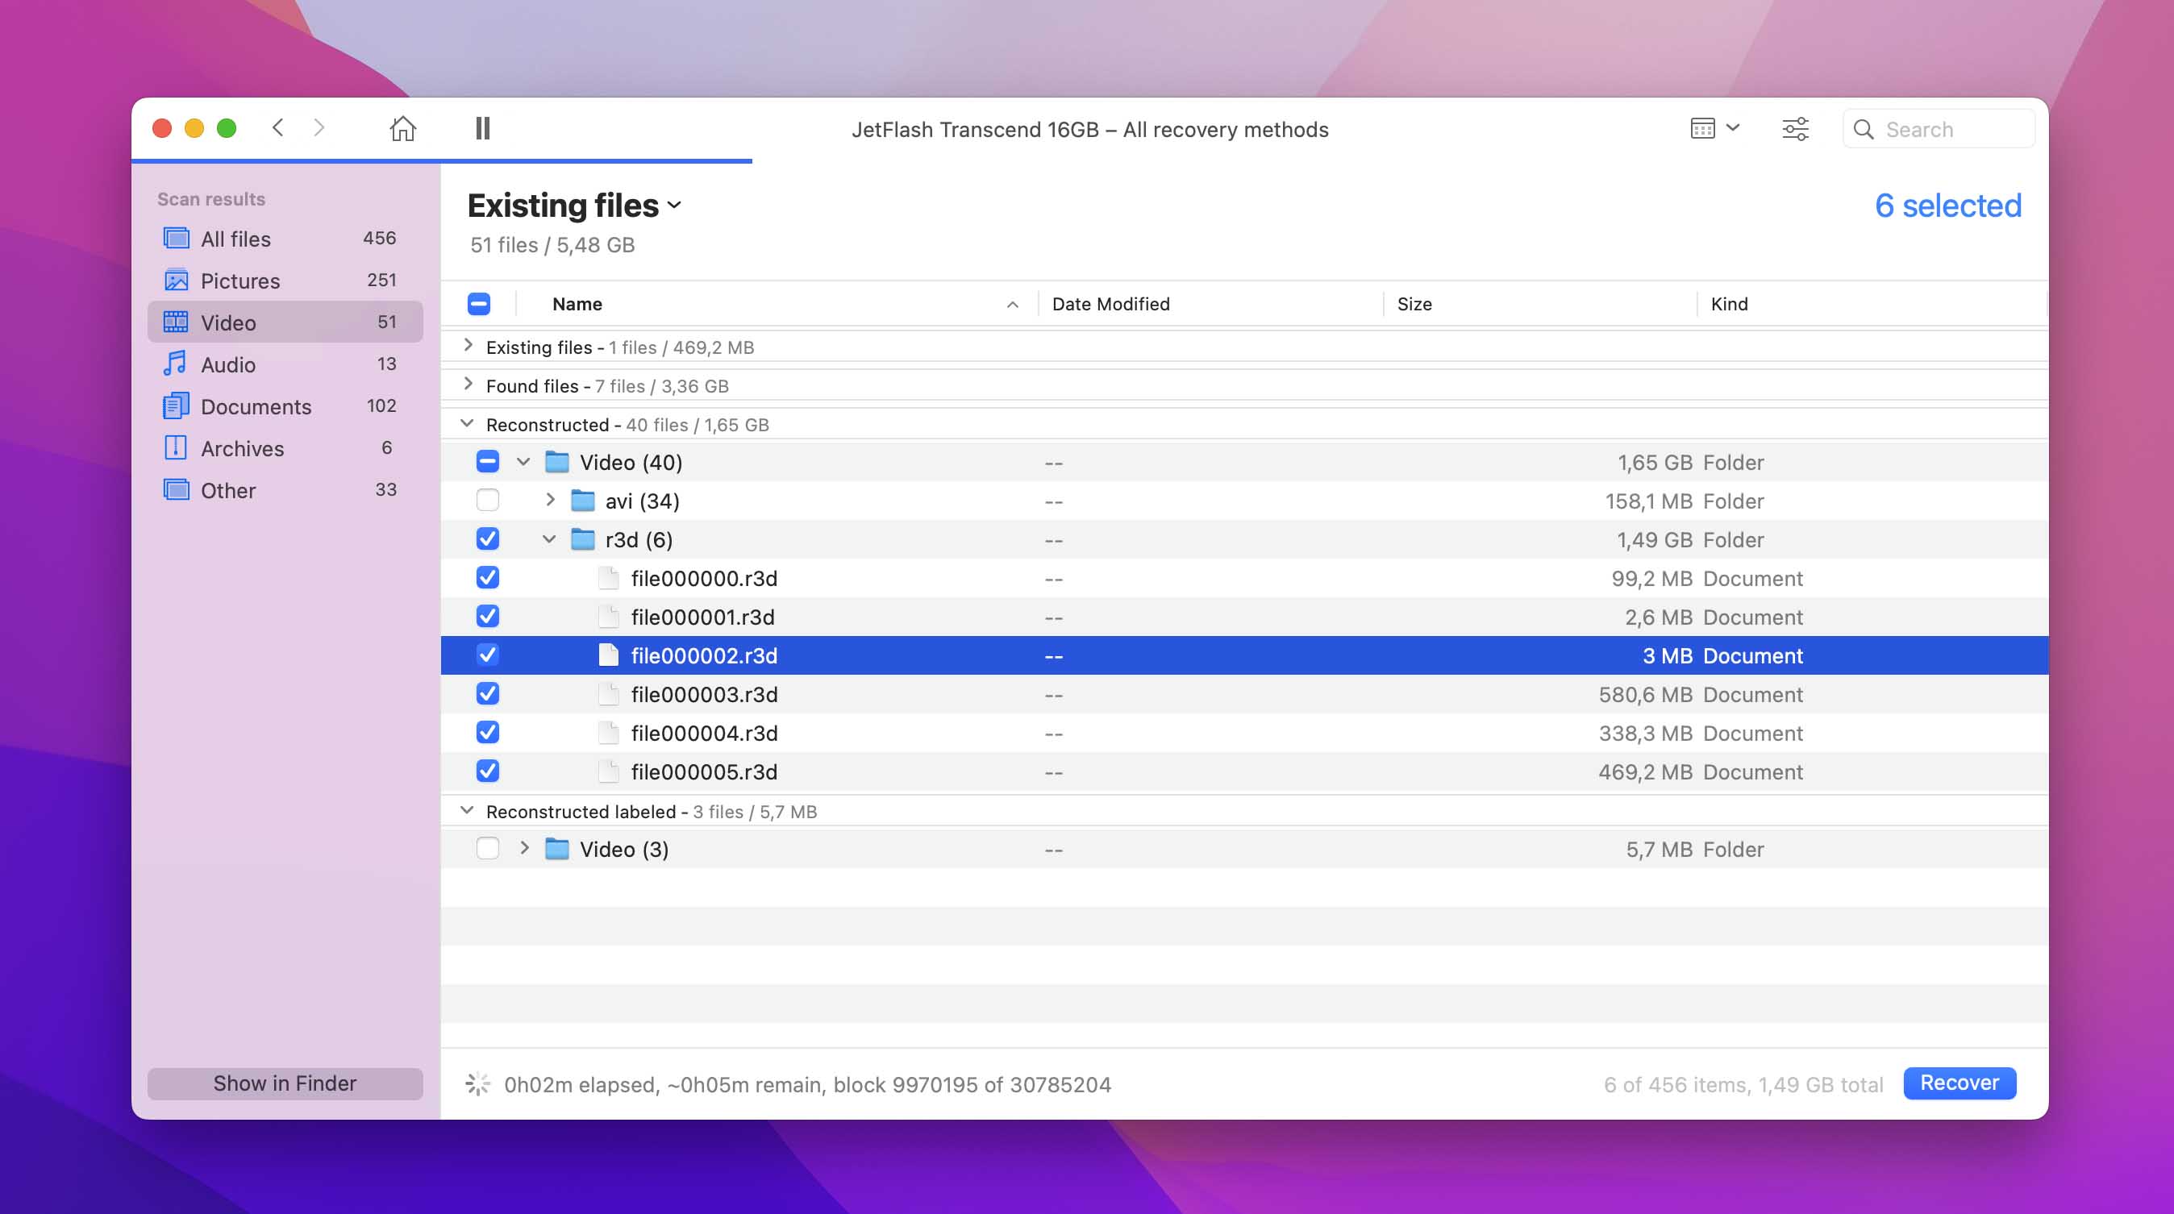Image resolution: width=2174 pixels, height=1214 pixels.
Task: Toggle checkbox for Video (3) reconstructed folder
Action: tap(489, 848)
